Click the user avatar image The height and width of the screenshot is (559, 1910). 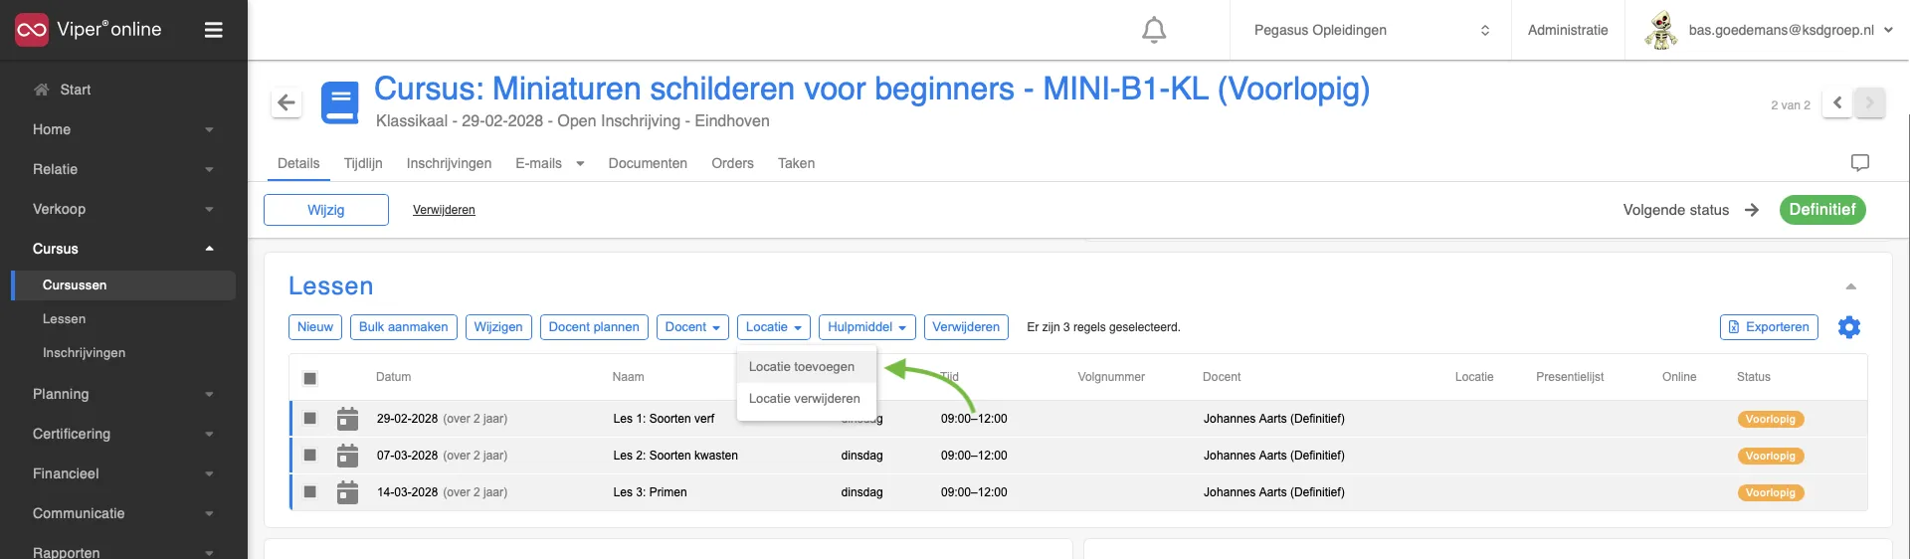tap(1660, 30)
